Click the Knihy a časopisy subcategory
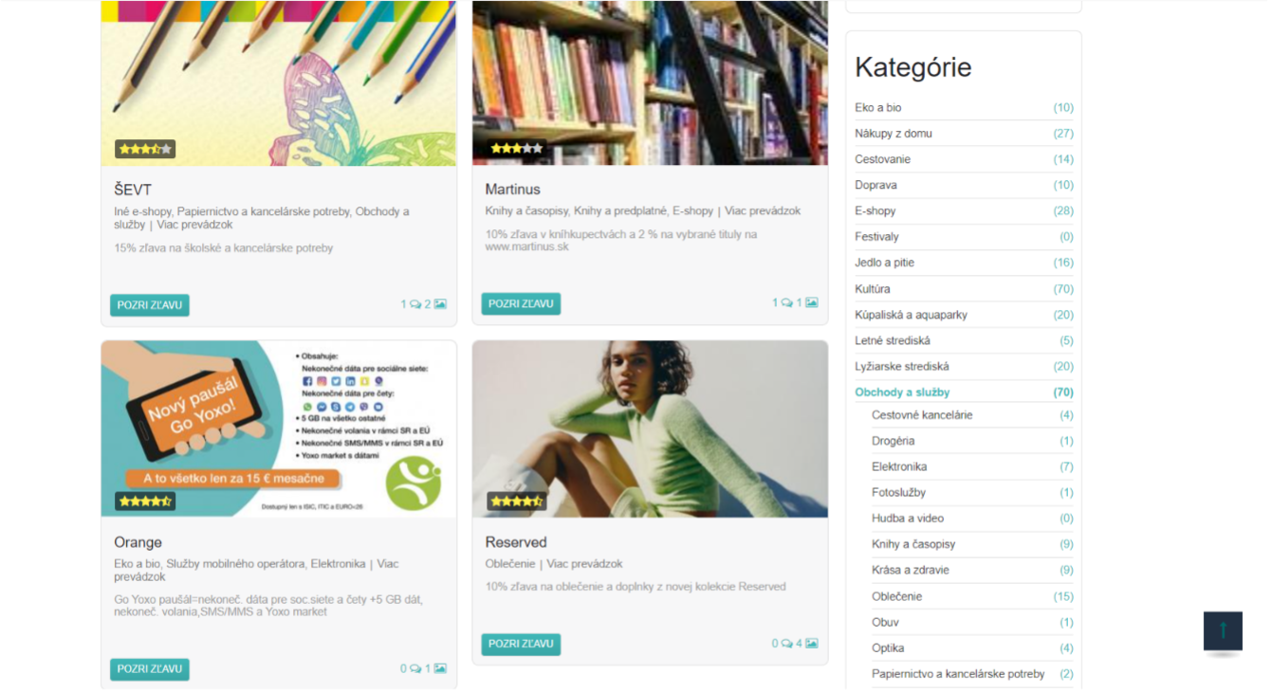The height and width of the screenshot is (692, 1272). point(913,544)
